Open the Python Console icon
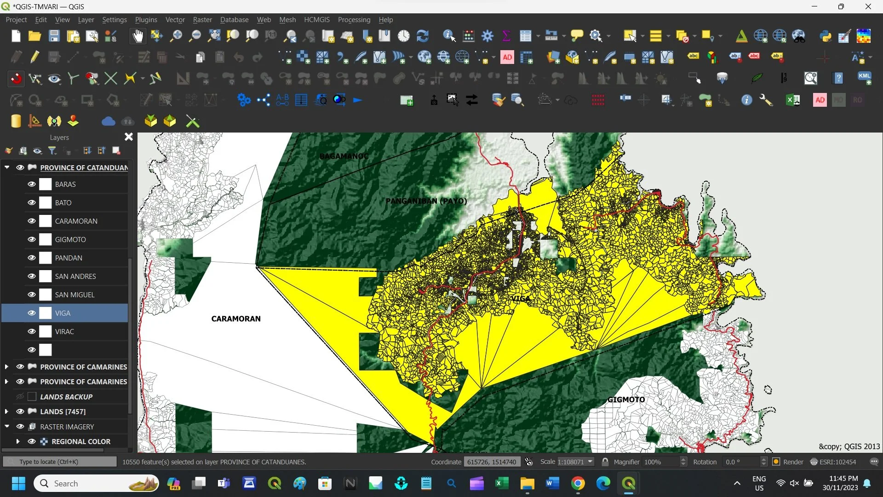The image size is (883, 497). click(826, 36)
